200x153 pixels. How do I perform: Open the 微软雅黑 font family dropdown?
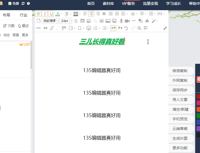point(50,21)
